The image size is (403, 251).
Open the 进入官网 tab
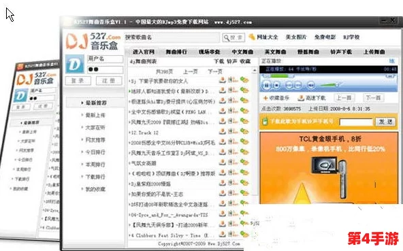(144, 52)
